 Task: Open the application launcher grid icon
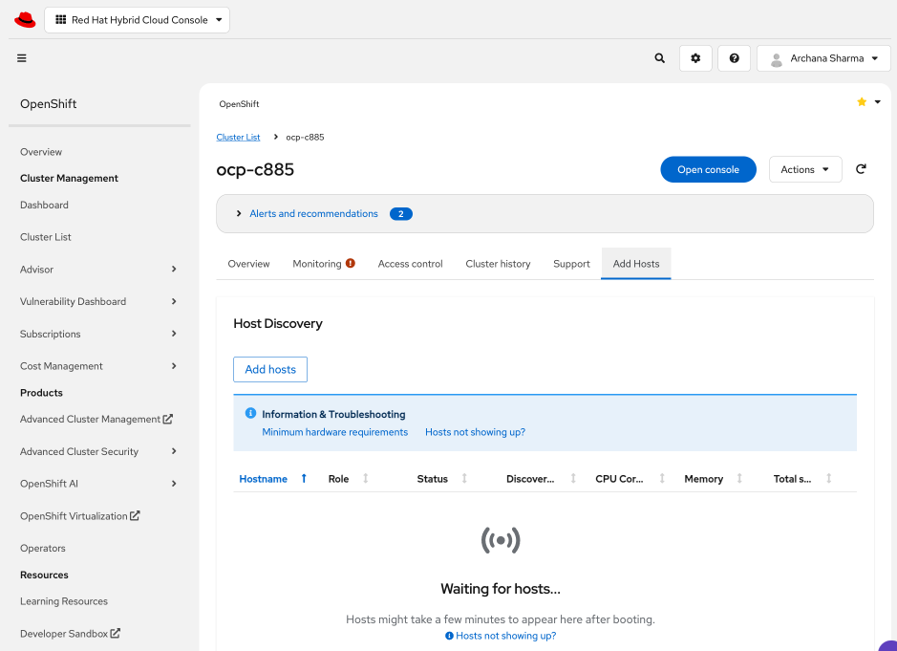tap(61, 19)
